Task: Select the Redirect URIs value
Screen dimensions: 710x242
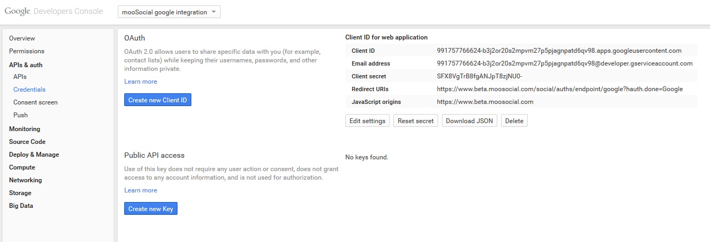Action: click(x=560, y=89)
